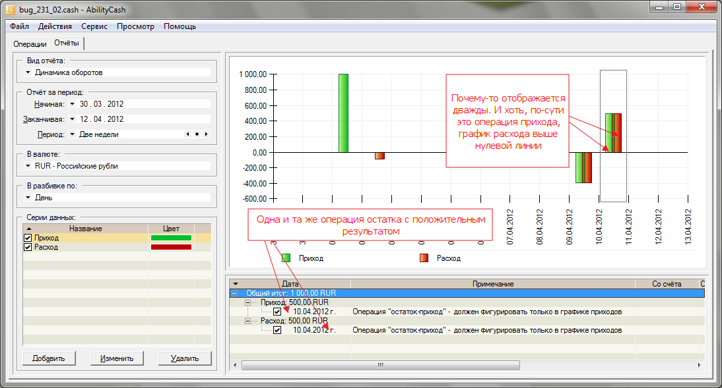Image resolution: width=722 pixels, height=388 pixels.
Task: Reset to the current period with dot button
Action: point(197,134)
